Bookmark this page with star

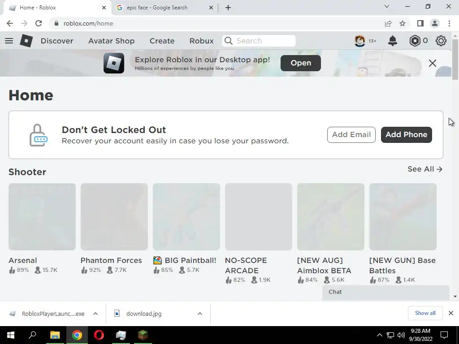click(403, 23)
